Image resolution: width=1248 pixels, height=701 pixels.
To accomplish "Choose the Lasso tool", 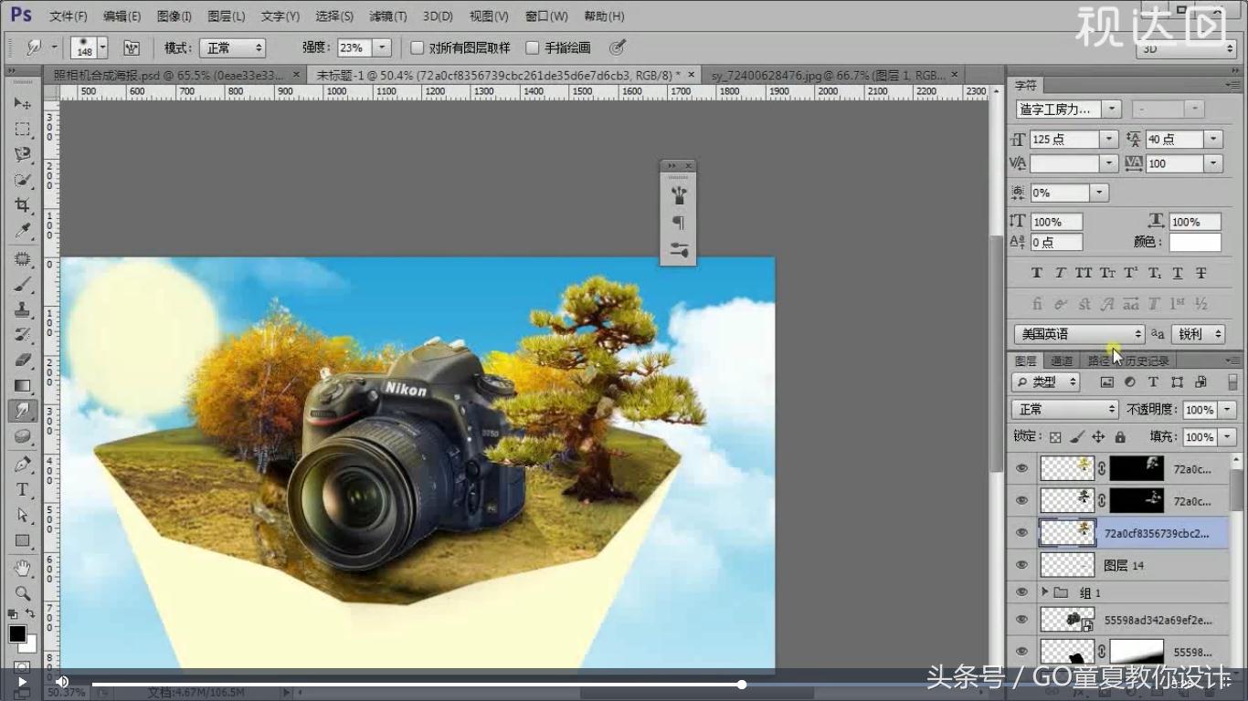I will 23,155.
